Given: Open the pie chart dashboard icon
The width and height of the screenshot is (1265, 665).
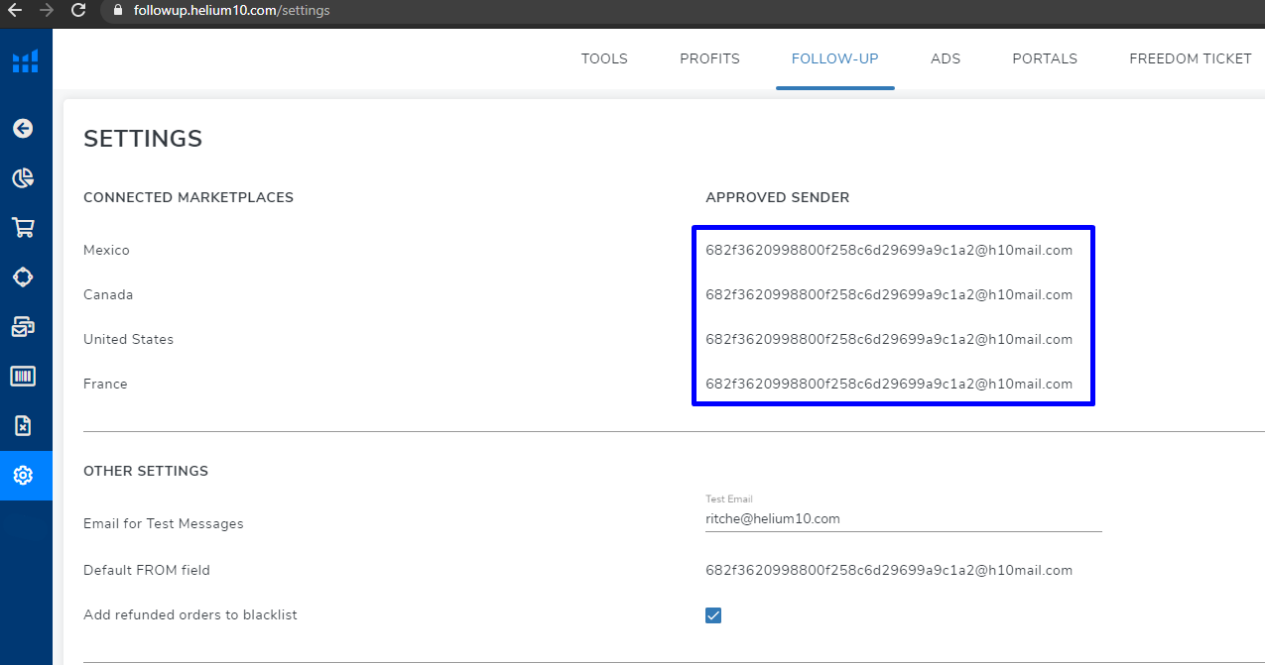Looking at the screenshot, I should point(23,178).
